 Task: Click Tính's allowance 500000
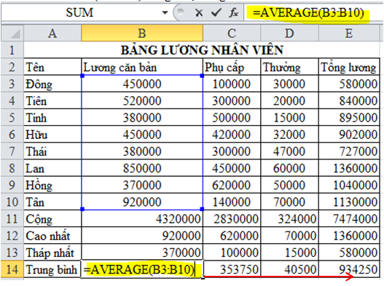click(232, 118)
